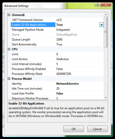Click the Identity value NetworkService
The width and height of the screenshot is (115, 139).
tap(68, 84)
